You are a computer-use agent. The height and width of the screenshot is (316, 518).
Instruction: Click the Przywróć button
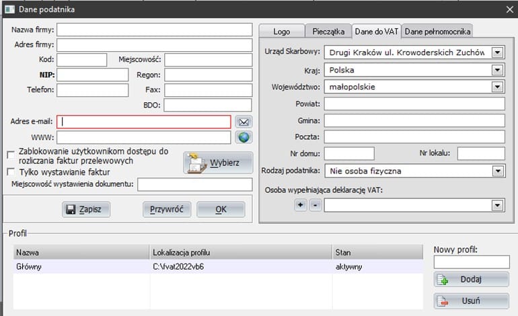167,209
